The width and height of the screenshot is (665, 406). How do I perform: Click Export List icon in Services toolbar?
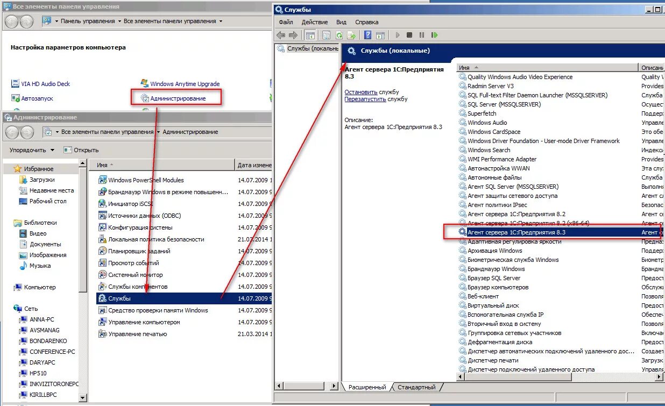[x=351, y=35]
